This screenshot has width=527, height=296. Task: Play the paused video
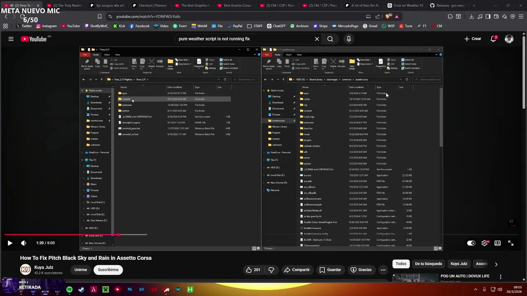tap(10, 243)
